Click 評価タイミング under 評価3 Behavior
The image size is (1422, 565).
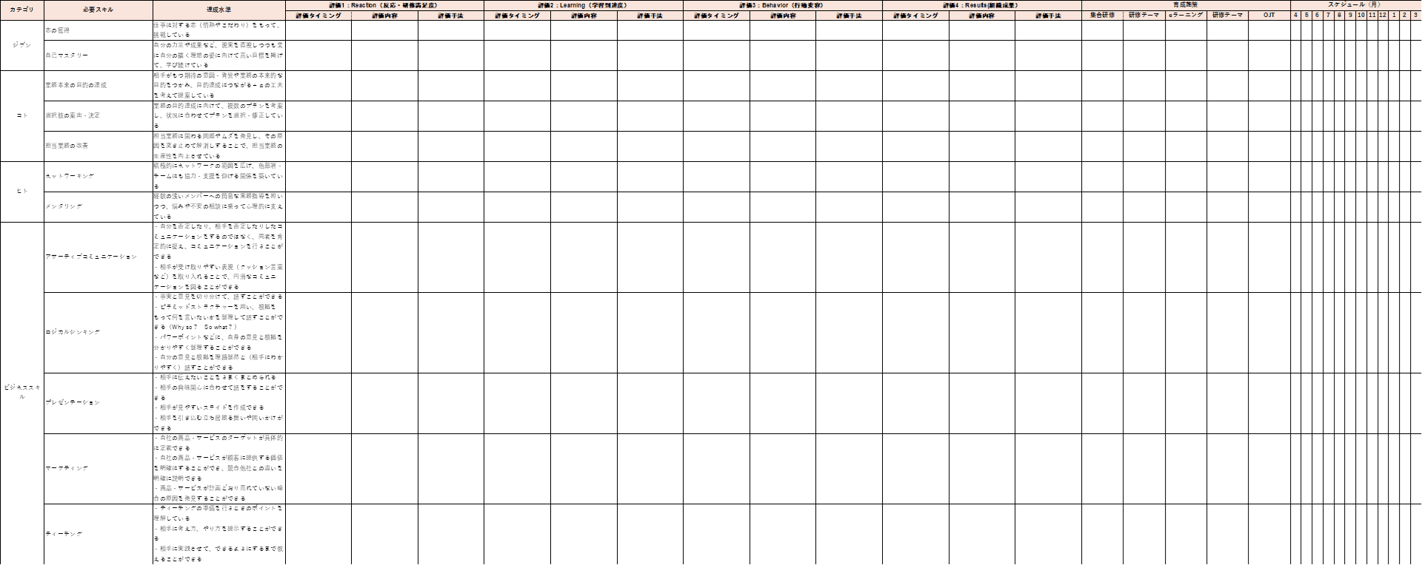pos(717,16)
